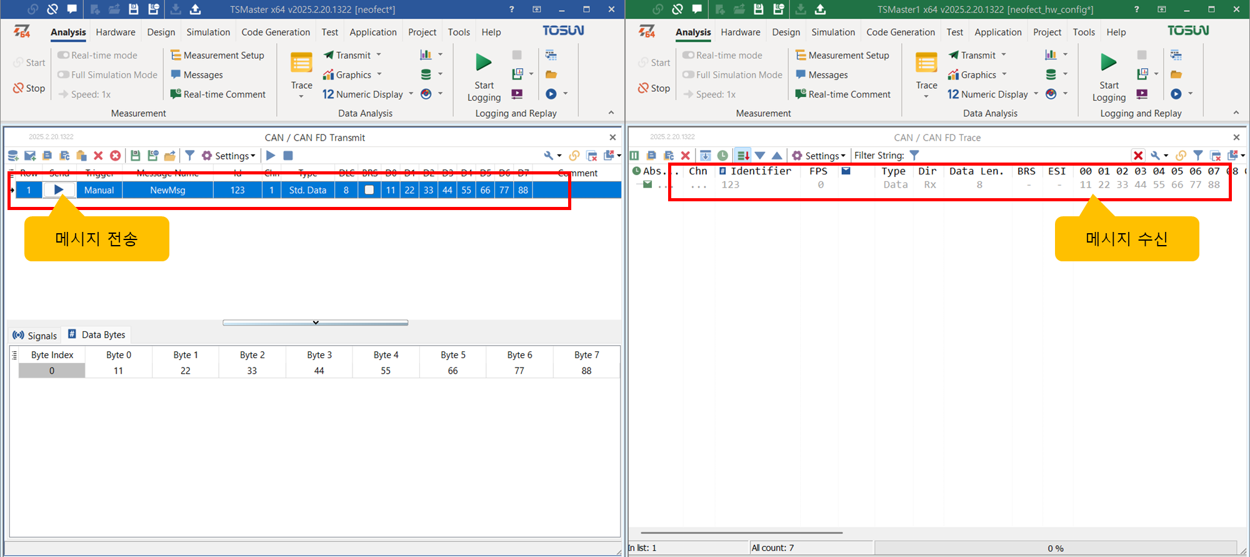Screen dimensions: 1250x557
Task: Click Stop measurement in left TSMaster window
Action: pos(29,88)
